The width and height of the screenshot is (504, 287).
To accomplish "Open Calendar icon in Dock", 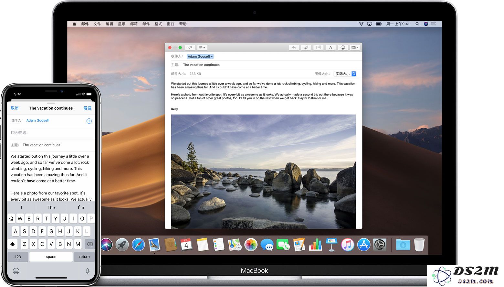I will click(186, 245).
